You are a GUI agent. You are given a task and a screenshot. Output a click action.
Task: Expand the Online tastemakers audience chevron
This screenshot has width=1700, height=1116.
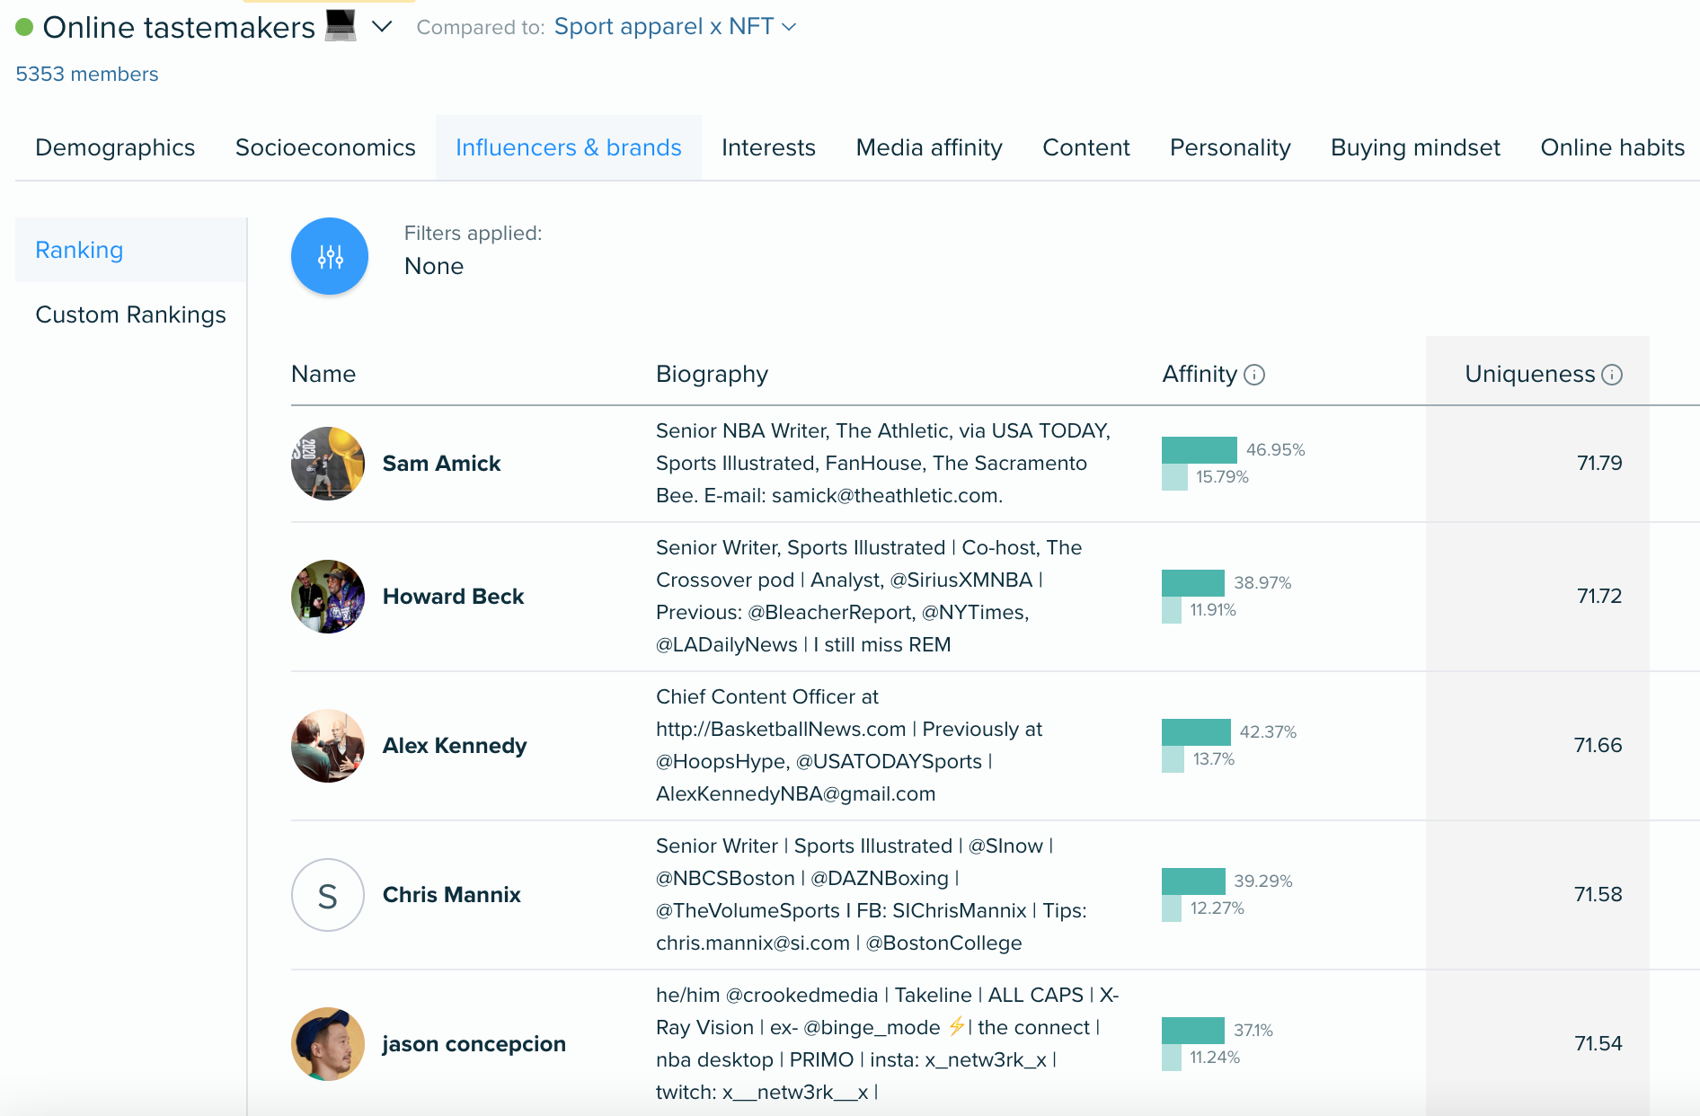click(x=382, y=27)
